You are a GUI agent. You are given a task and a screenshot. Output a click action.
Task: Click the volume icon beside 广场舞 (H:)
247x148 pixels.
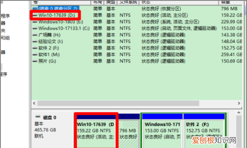click(35, 35)
